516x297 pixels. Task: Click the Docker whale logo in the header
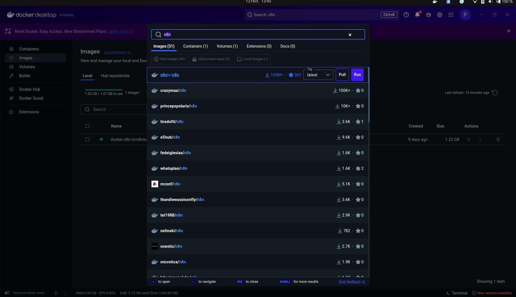11,14
